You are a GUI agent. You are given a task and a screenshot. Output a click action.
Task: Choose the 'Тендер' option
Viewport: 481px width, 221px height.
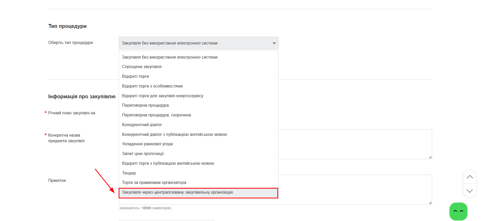[x=129, y=173]
